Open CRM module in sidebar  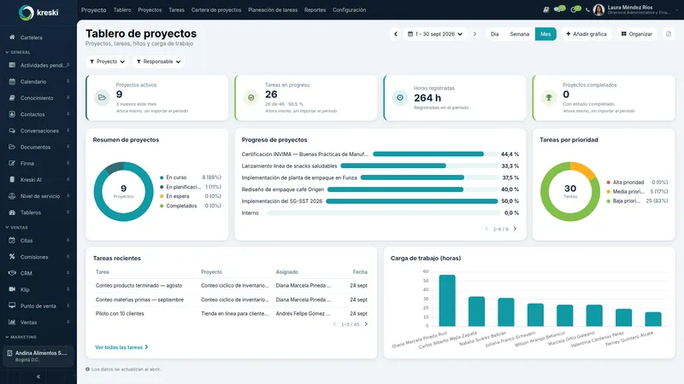click(x=27, y=273)
